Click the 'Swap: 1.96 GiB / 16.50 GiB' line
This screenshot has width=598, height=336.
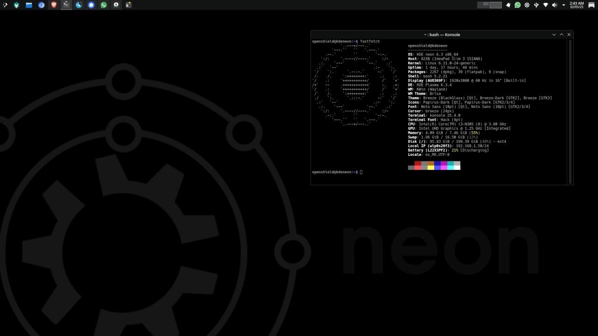click(x=443, y=137)
